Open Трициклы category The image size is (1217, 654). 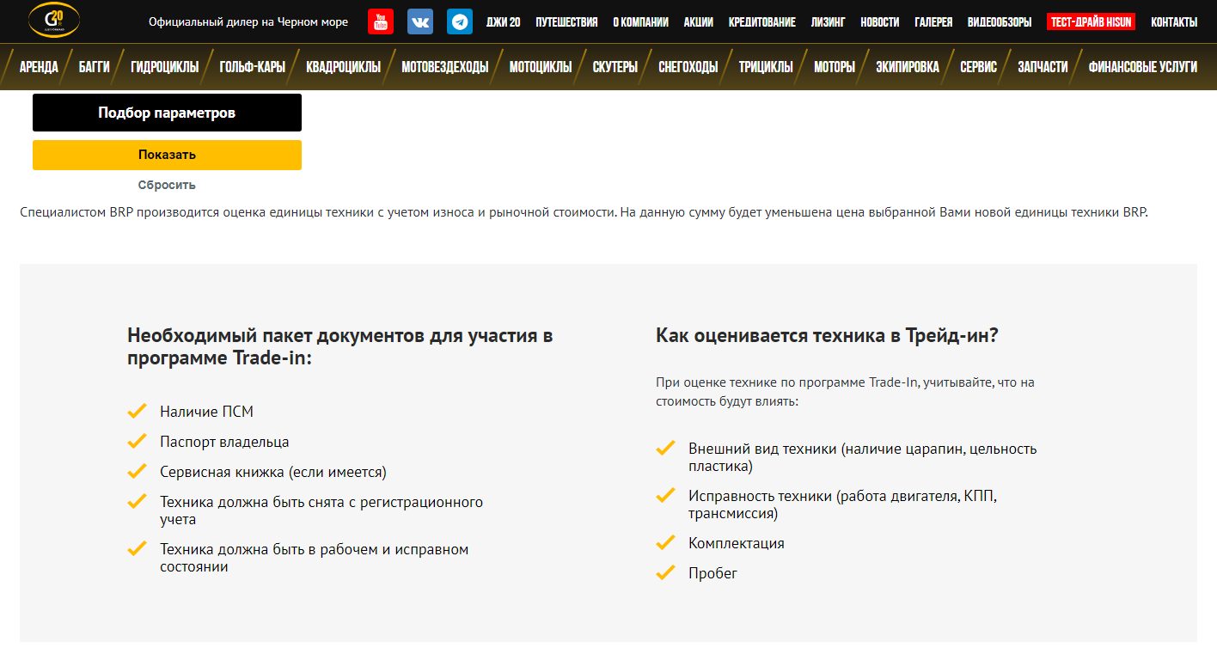766,67
